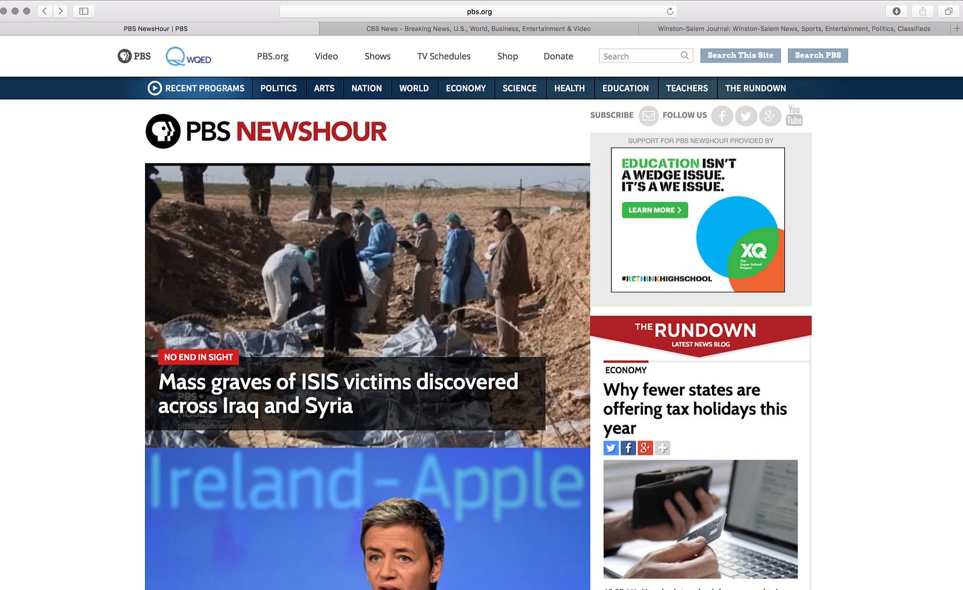Reload the page in the address bar
The height and width of the screenshot is (590, 963).
pyautogui.click(x=670, y=11)
